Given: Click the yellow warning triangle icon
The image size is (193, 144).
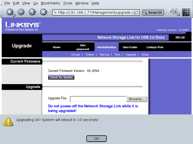Looking at the screenshot, I should pyautogui.click(x=8, y=122).
